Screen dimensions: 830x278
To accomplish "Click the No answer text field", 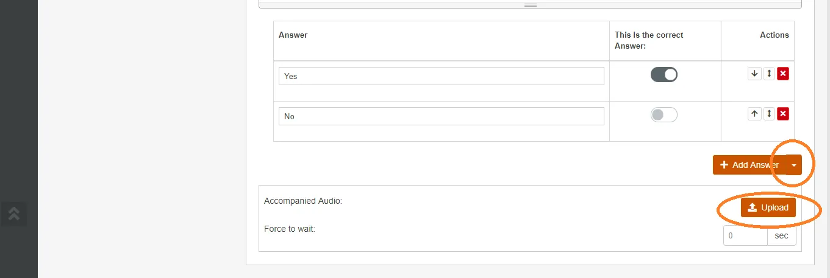I will point(441,116).
